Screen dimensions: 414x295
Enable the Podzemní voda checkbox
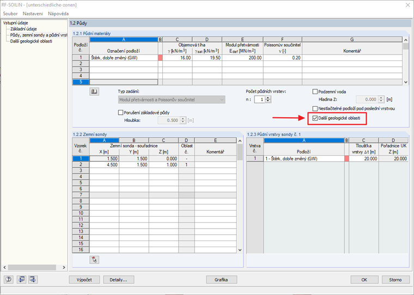[315, 91]
